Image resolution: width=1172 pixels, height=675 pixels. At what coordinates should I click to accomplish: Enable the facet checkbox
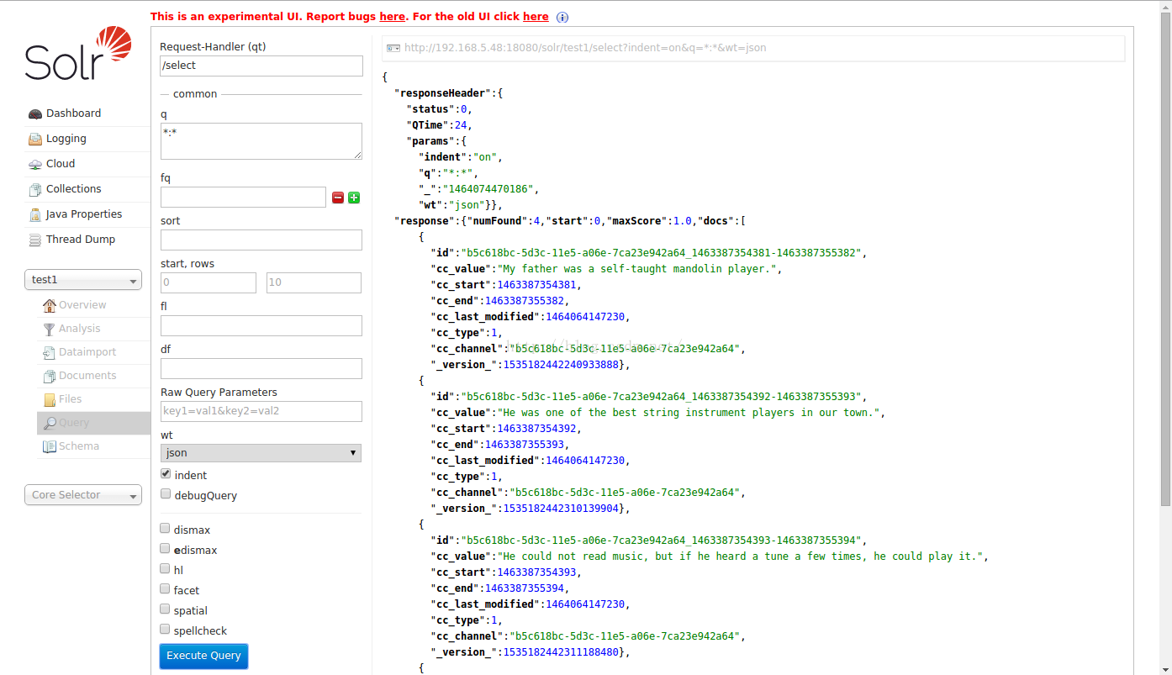coord(166,589)
